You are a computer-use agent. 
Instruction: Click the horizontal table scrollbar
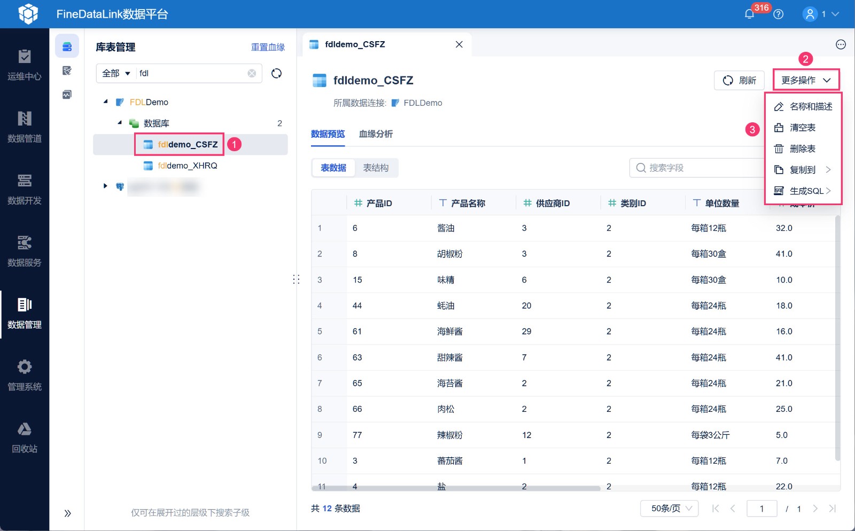pyautogui.click(x=456, y=488)
